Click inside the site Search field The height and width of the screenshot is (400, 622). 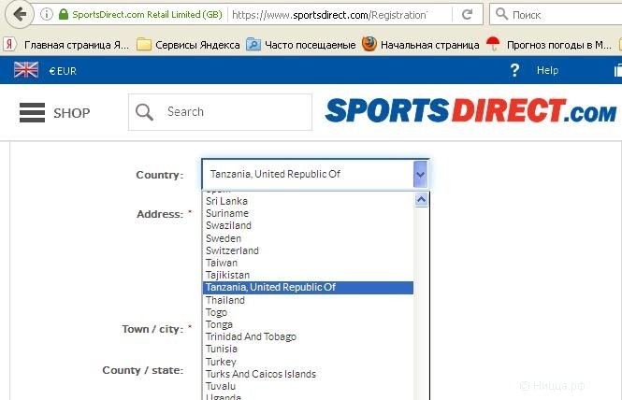[234, 112]
